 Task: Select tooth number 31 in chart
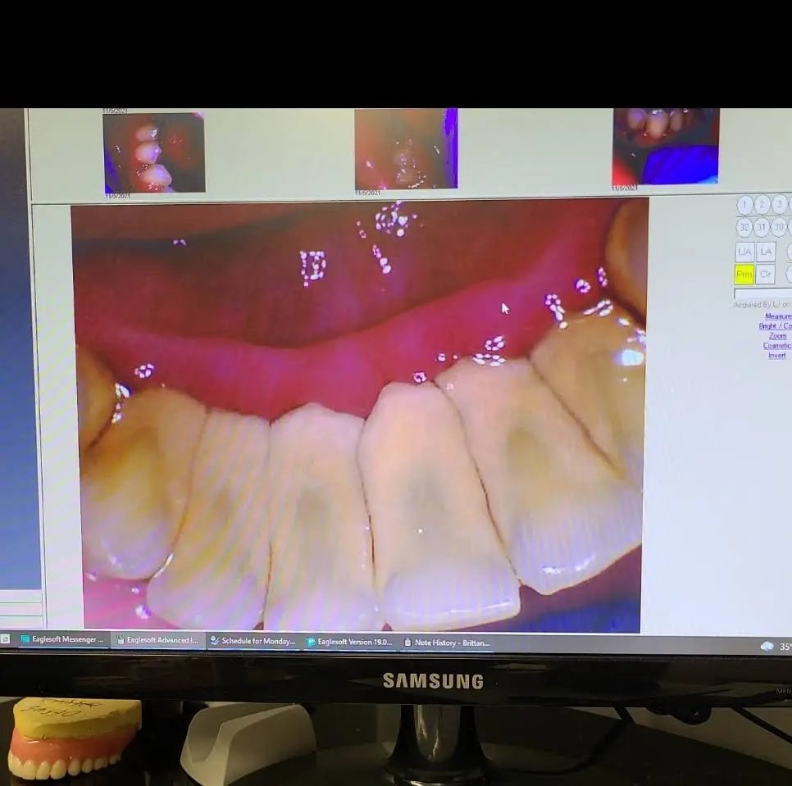click(762, 227)
